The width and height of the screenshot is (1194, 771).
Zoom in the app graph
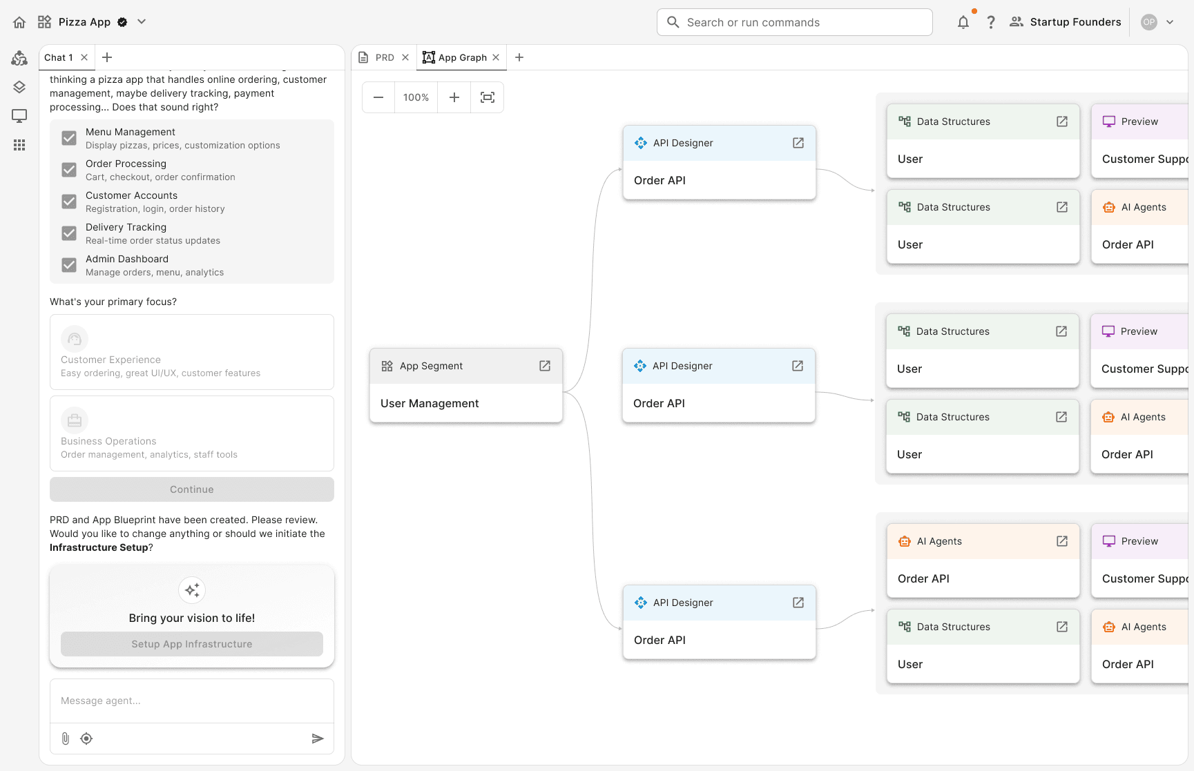(454, 97)
